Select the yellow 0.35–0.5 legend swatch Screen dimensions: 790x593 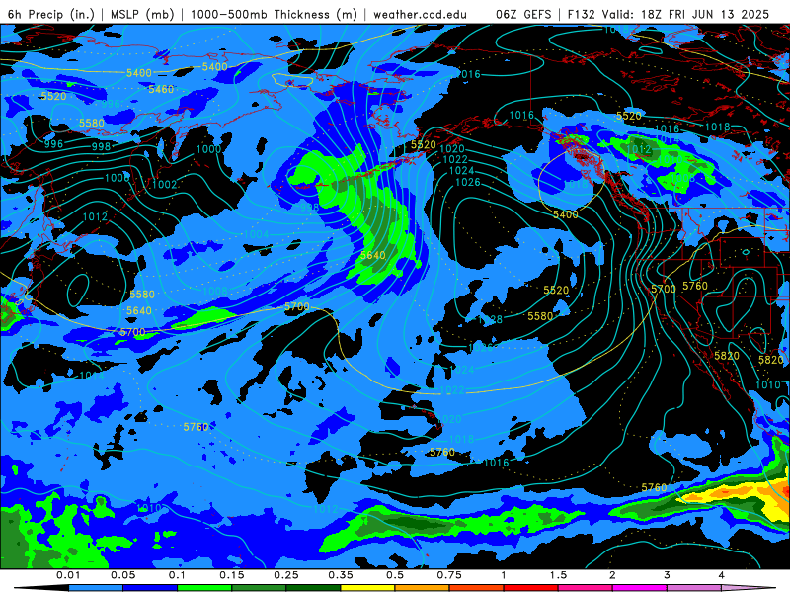click(x=367, y=588)
